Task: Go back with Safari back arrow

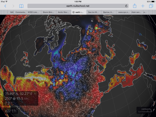Action: pyautogui.click(x=5, y=6)
